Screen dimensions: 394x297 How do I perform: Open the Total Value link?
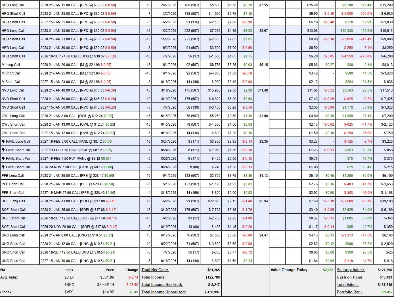[347, 285]
